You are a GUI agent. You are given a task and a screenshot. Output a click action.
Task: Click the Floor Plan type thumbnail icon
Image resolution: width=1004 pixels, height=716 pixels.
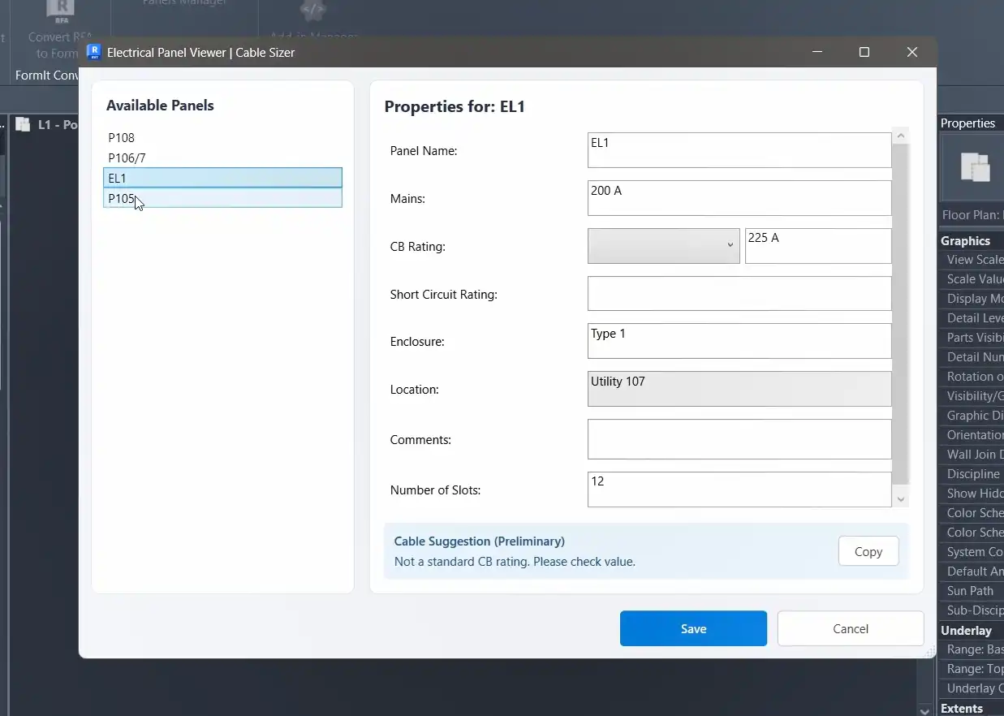click(973, 167)
